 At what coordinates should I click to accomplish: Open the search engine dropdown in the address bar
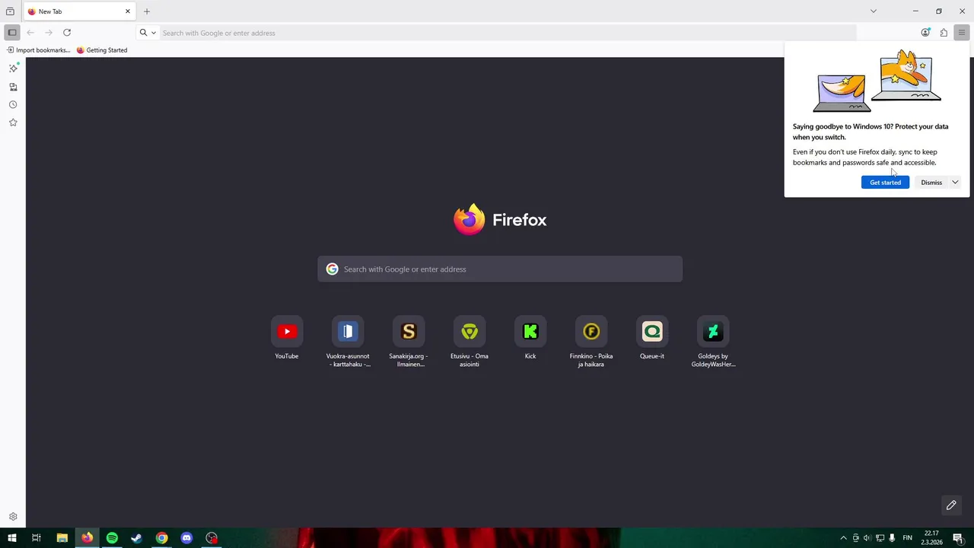pos(148,33)
